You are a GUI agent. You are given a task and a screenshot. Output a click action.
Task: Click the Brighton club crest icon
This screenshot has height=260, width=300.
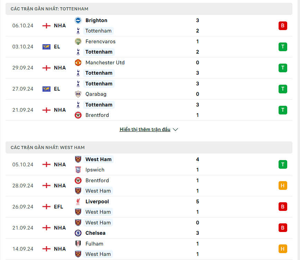(x=78, y=20)
